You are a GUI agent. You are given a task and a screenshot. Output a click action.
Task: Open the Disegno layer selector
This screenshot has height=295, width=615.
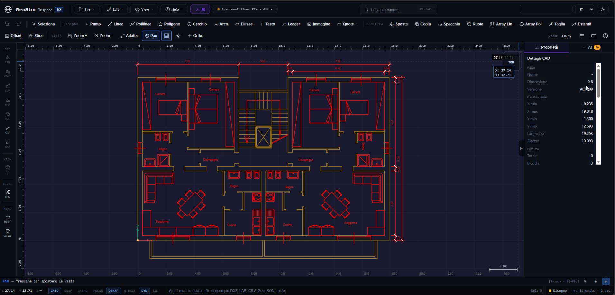(557, 291)
